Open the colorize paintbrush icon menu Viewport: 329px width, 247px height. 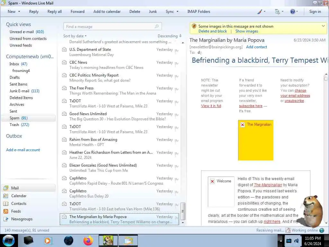pyautogui.click(x=260, y=12)
